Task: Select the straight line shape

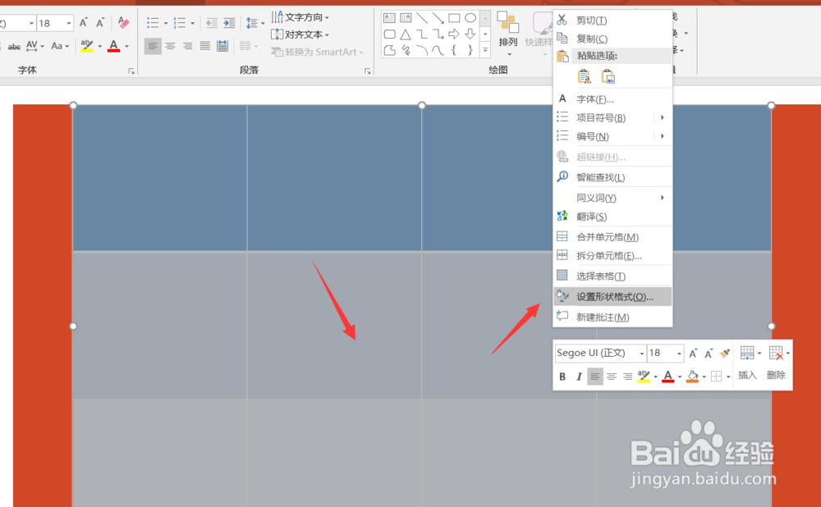Action: (422, 18)
